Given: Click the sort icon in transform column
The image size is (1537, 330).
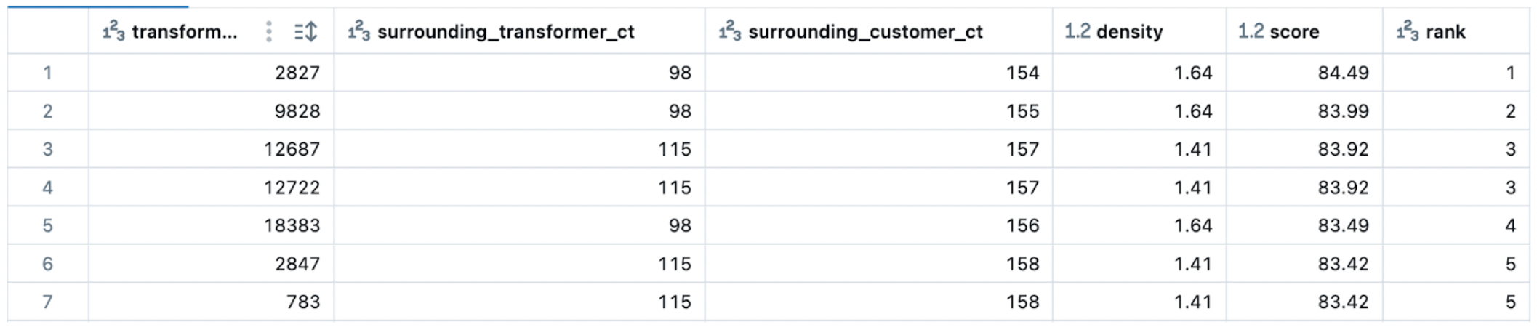Looking at the screenshot, I should pos(306,31).
